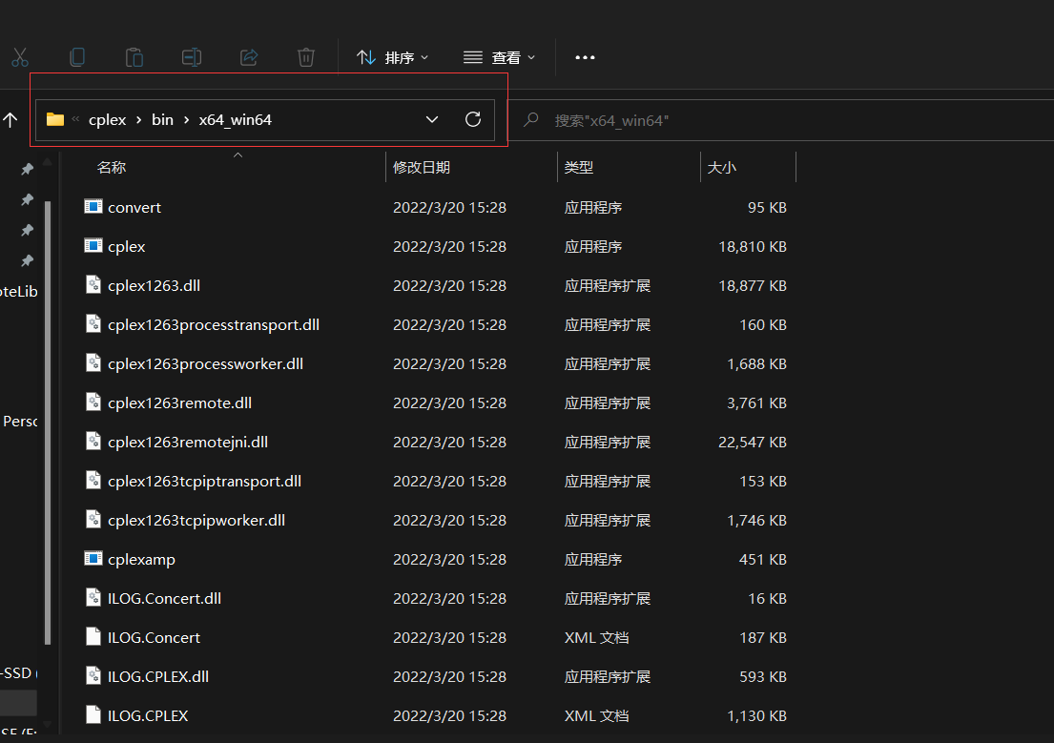Screen dimensions: 1054x743
Task: Click the Rename icon in toolbar
Action: [x=192, y=57]
